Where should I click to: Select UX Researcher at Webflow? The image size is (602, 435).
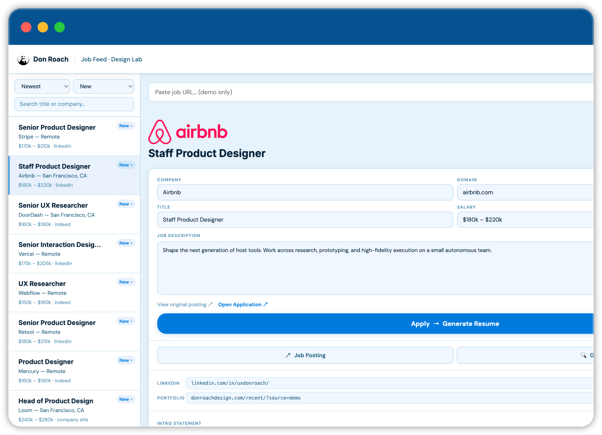coord(74,293)
